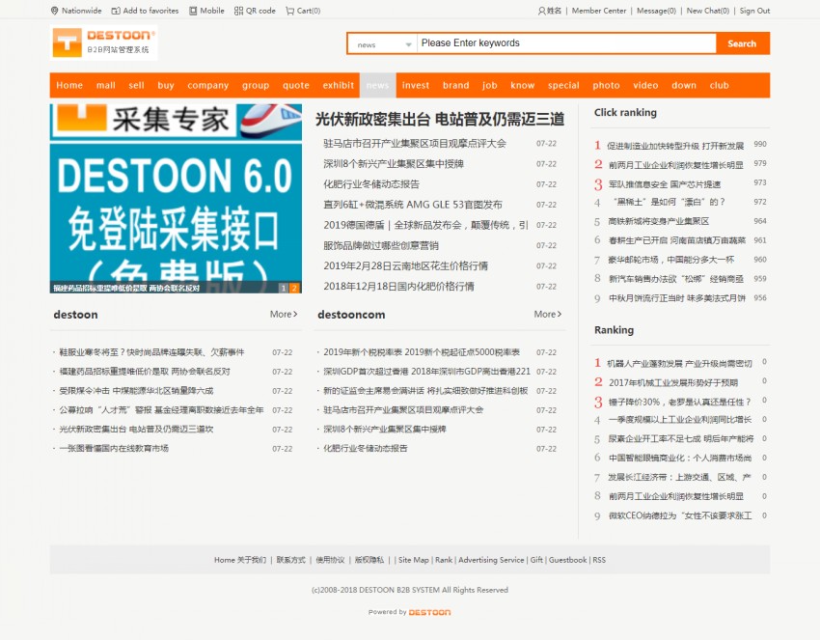
Task: Open article 2019年新个税税率表
Action: click(422, 352)
